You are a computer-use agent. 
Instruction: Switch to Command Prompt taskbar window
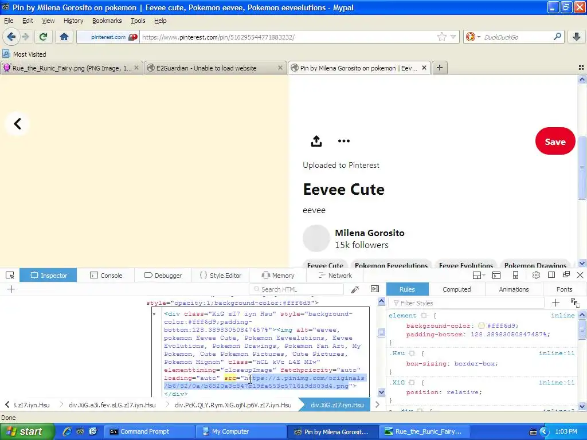149,431
